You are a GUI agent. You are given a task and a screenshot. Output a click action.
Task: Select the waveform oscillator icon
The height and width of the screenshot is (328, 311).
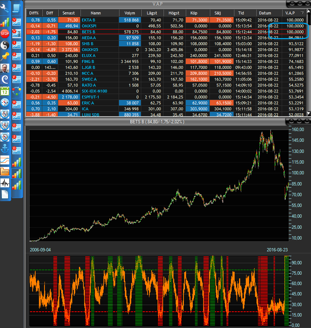point(5,183)
